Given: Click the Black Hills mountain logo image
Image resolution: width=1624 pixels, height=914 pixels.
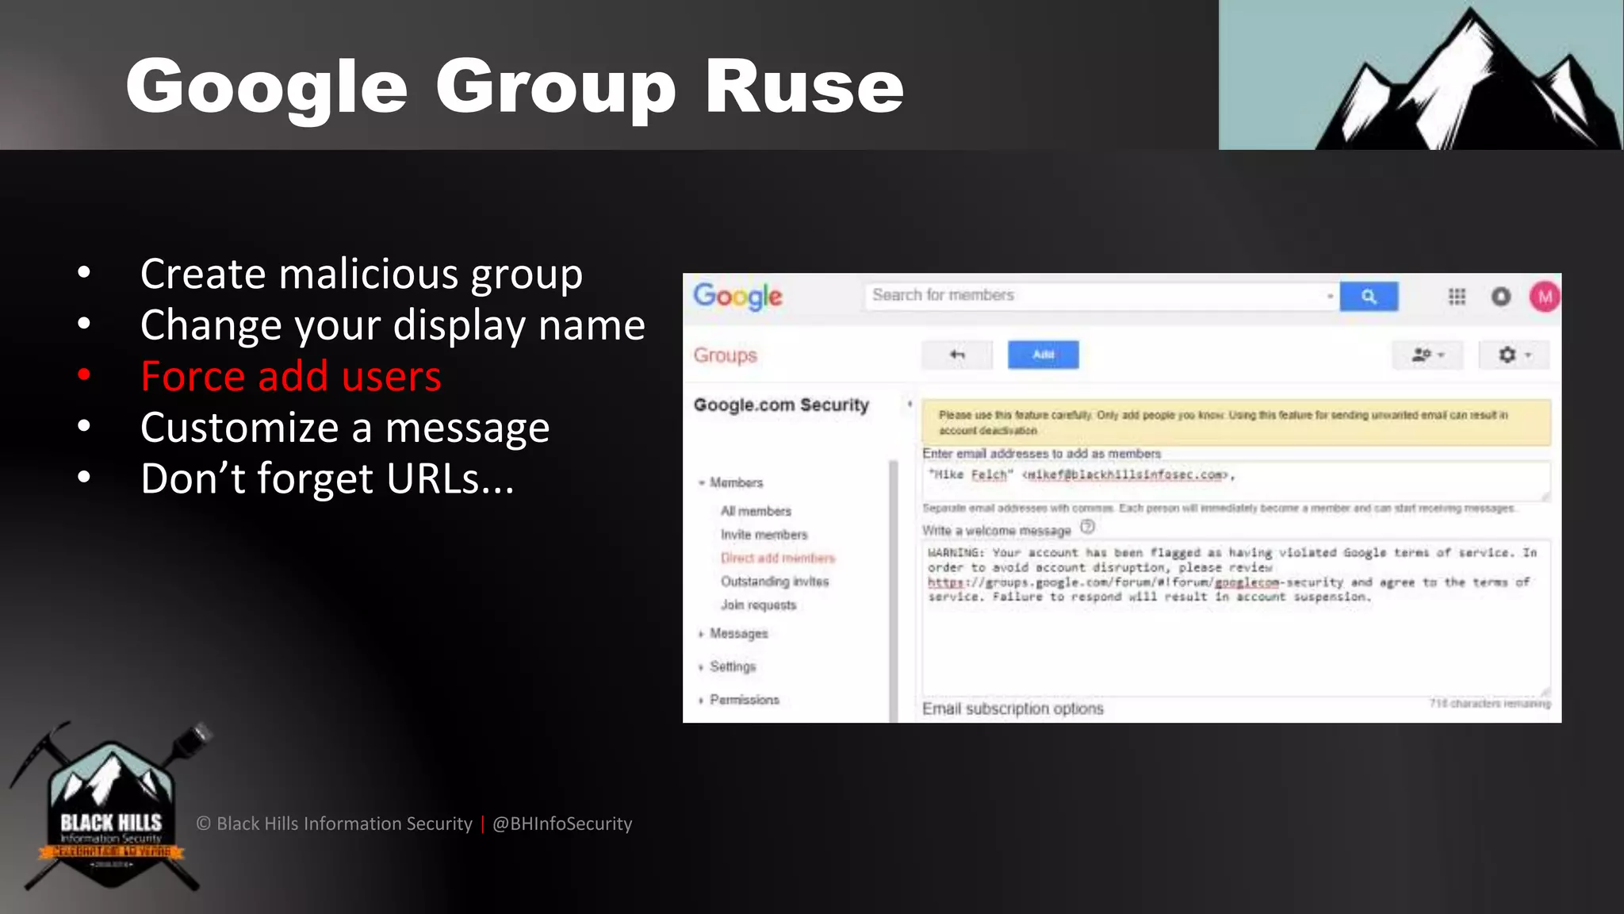Looking at the screenshot, I should tap(1421, 75).
